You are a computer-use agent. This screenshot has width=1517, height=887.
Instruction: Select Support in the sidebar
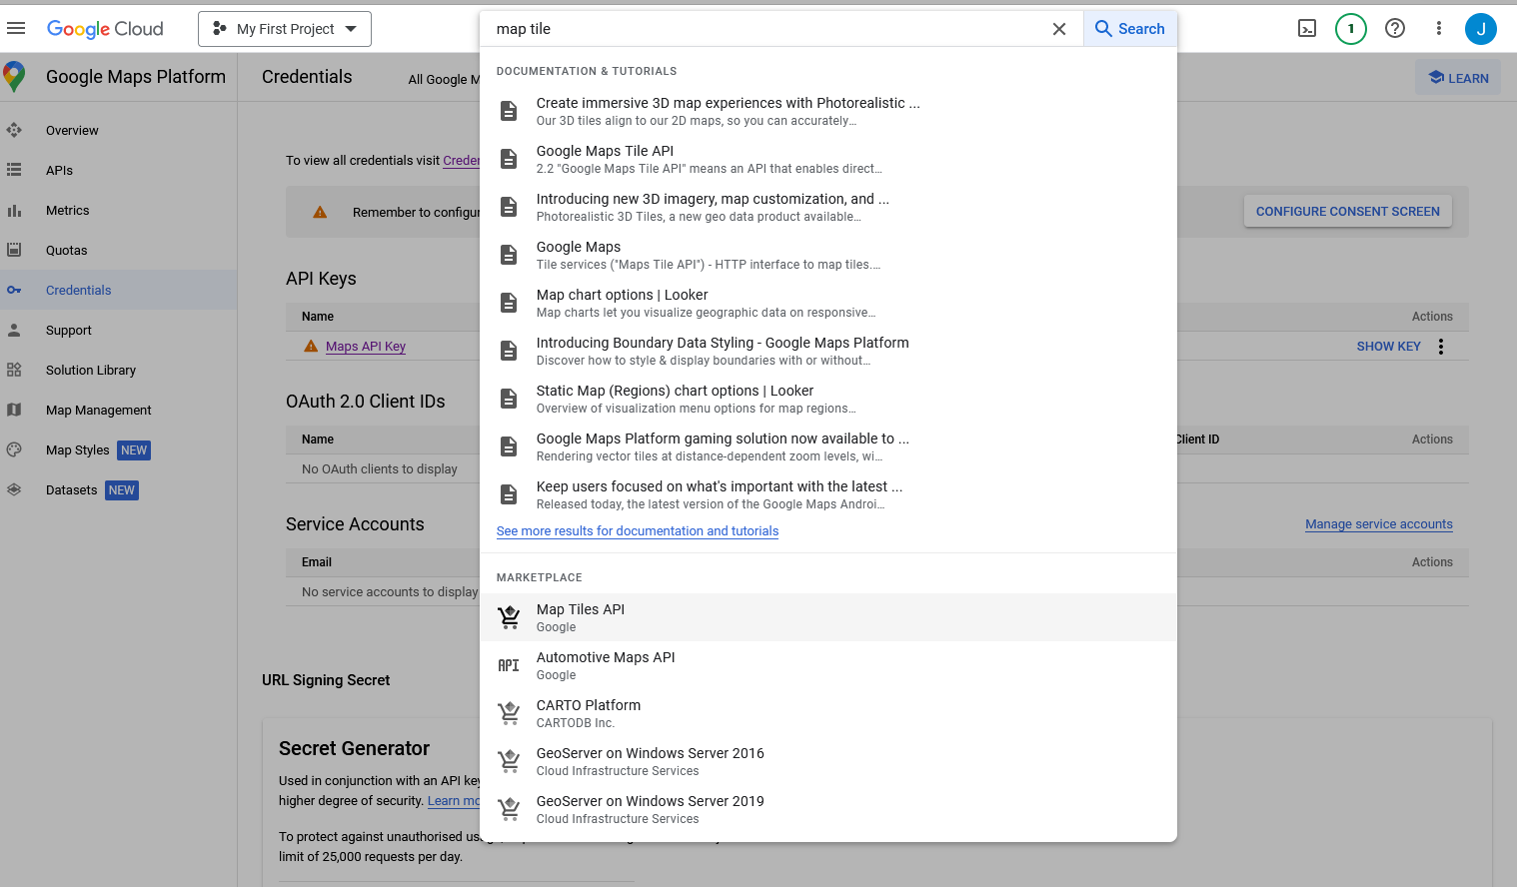[69, 330]
